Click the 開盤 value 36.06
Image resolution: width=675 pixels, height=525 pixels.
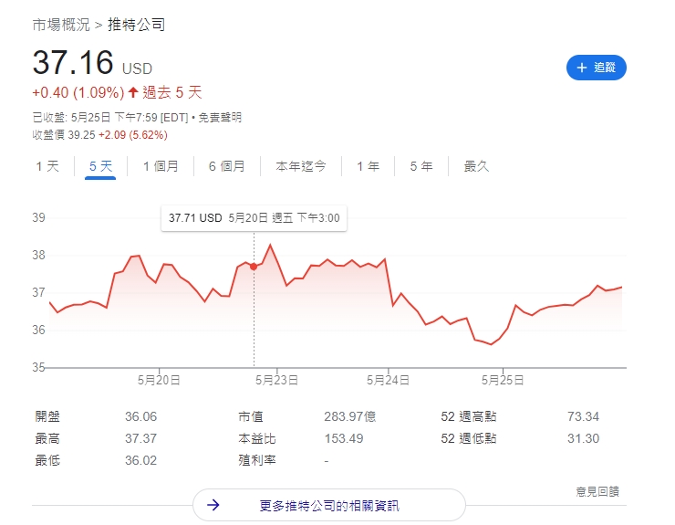click(140, 417)
